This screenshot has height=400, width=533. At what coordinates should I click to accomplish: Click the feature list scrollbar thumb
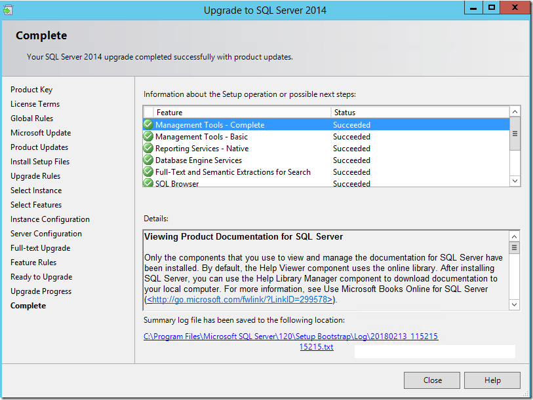pos(515,134)
